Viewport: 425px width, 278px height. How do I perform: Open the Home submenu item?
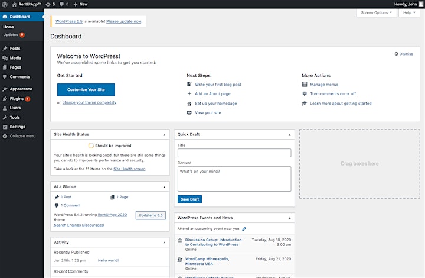click(x=8, y=27)
